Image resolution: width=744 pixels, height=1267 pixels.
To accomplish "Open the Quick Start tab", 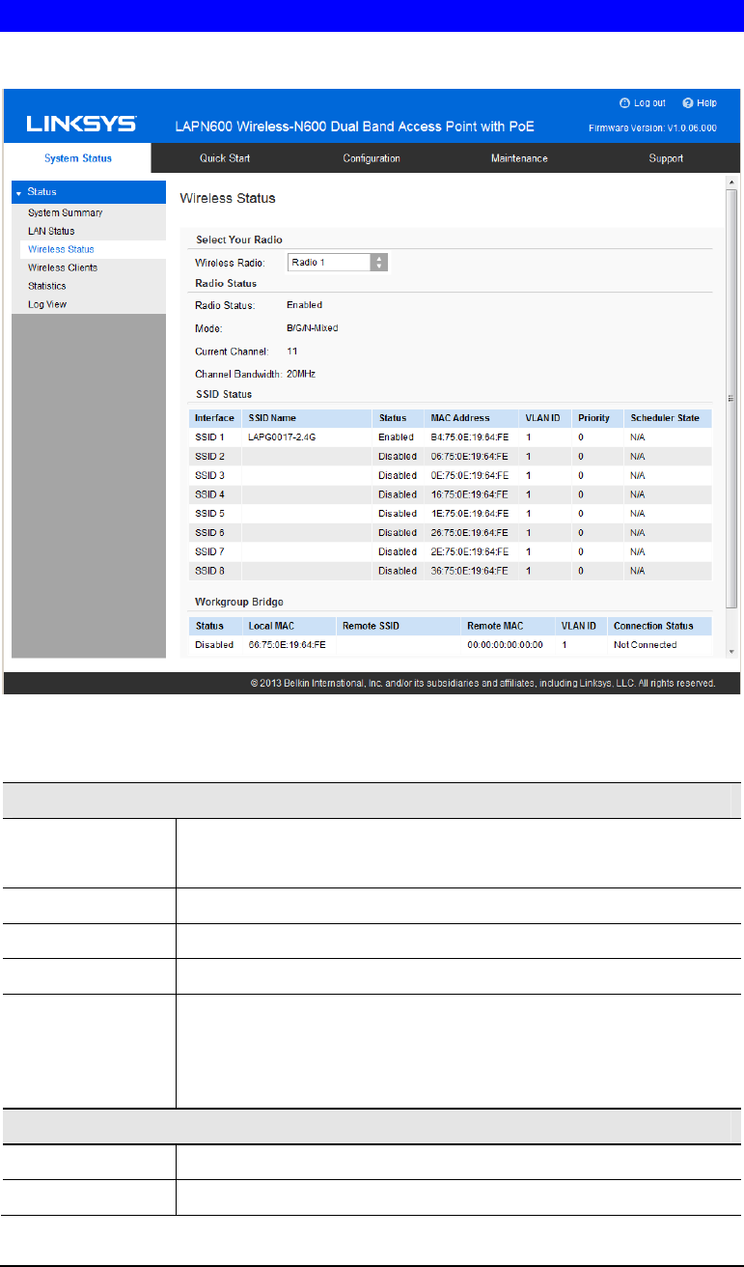I will (225, 158).
